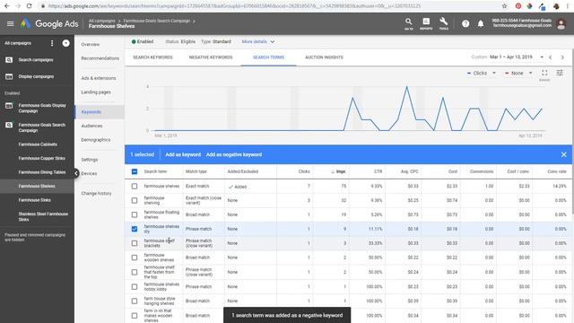Reload the page in browser

coord(30,6)
